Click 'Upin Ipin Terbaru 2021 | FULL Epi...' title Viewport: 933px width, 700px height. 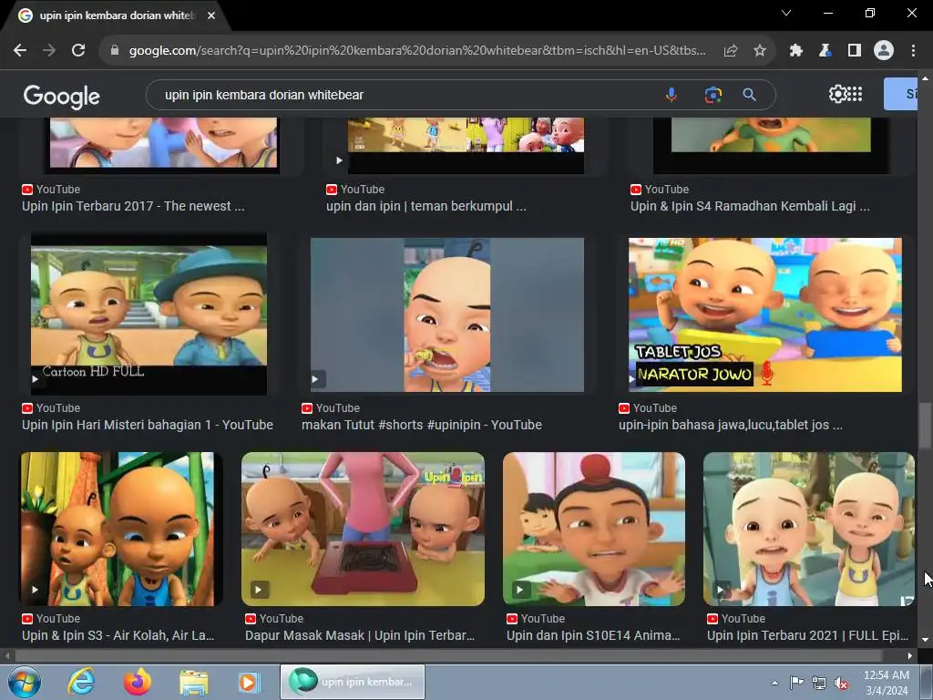(807, 635)
